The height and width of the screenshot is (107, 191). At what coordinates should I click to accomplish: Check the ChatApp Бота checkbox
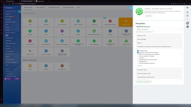[x=138, y=62]
